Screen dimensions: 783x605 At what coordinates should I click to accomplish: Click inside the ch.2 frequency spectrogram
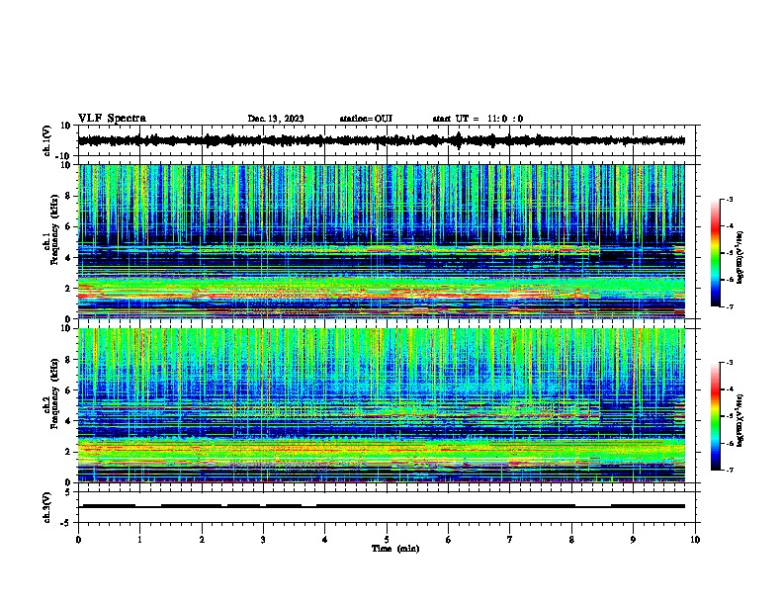click(382, 405)
